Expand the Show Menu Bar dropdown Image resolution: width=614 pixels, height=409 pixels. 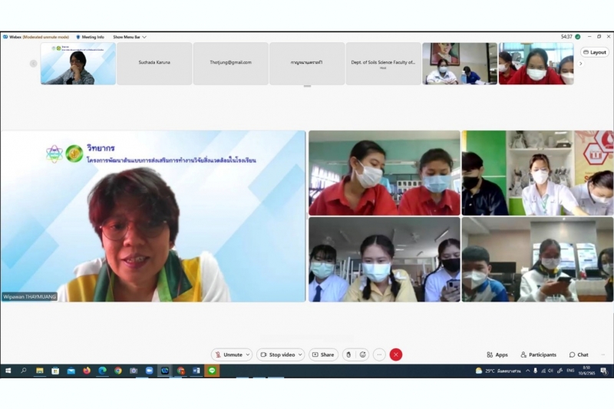coord(130,37)
